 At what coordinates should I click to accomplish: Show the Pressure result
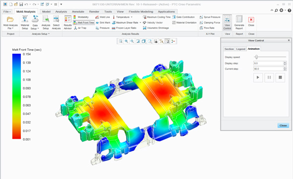102,28
